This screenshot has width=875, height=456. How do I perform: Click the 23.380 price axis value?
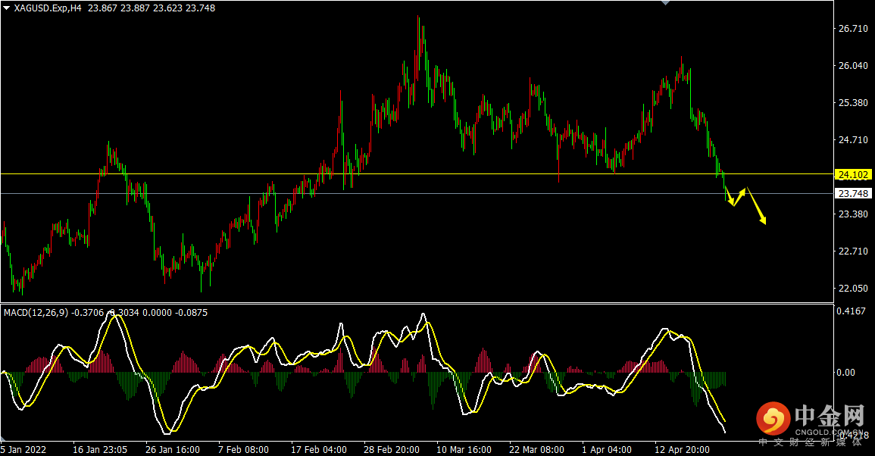click(853, 214)
